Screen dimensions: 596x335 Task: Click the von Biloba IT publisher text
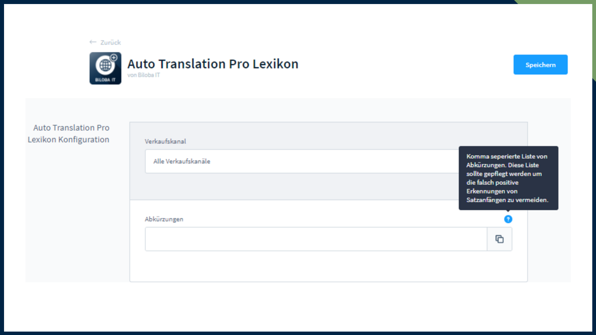click(x=144, y=75)
